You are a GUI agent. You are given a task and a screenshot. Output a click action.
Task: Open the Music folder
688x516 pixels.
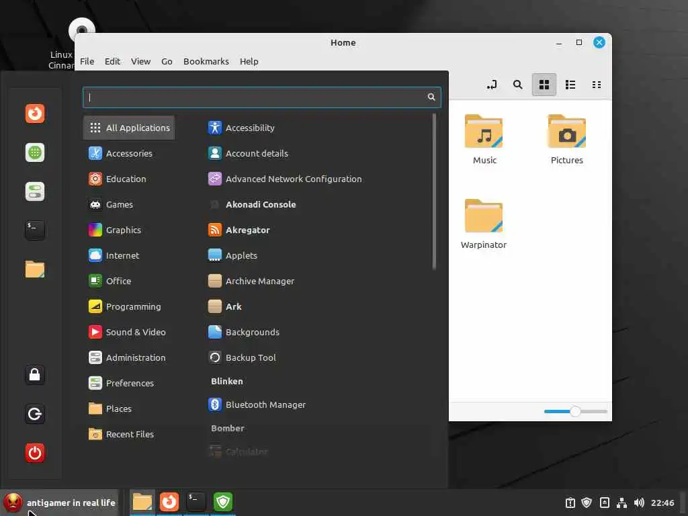click(484, 139)
